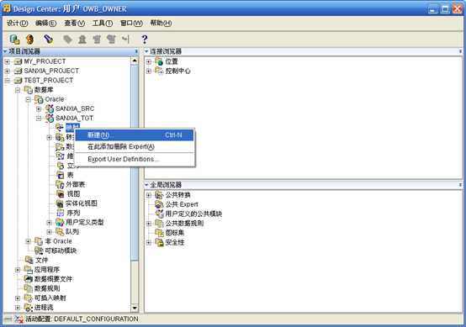Screen dimensions: 466x327
Task: Collapse the 连接浏览器 panel header
Action: click(146, 51)
